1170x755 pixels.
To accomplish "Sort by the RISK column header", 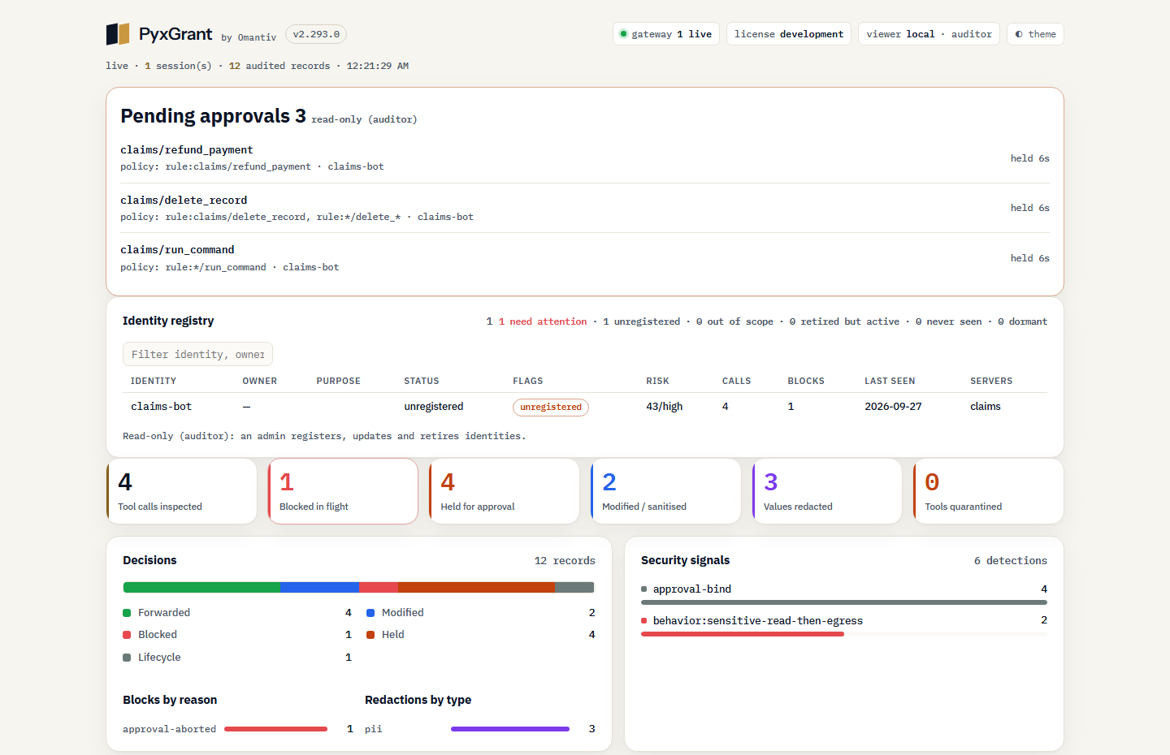I will (657, 381).
